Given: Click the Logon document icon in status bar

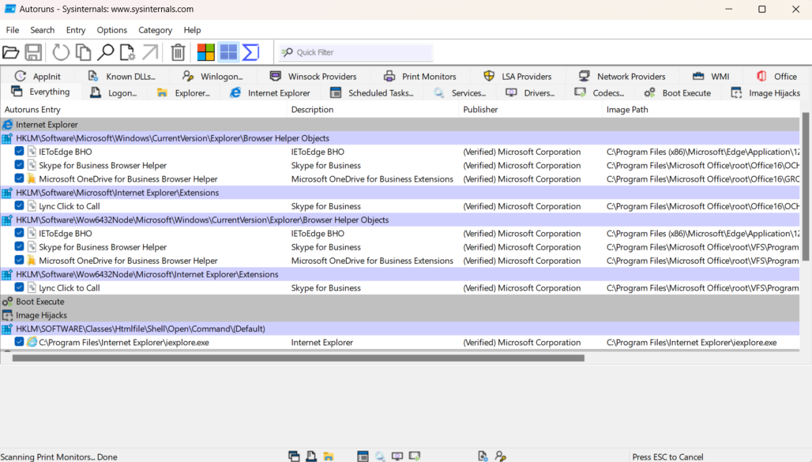Looking at the screenshot, I should [311, 457].
